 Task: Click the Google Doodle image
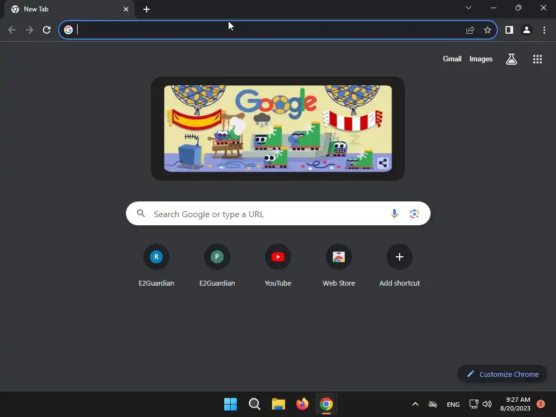tap(278, 128)
